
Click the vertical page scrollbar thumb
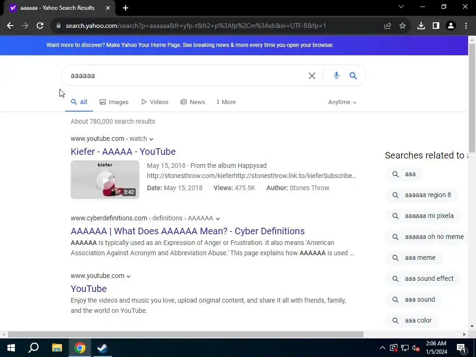472,98
